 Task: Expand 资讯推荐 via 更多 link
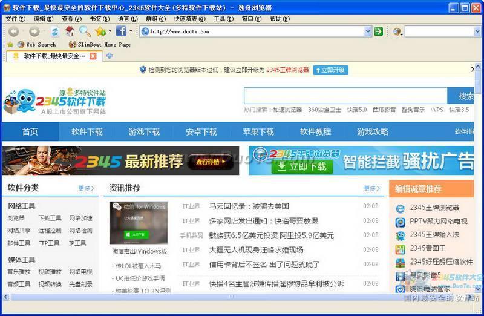pos(371,188)
